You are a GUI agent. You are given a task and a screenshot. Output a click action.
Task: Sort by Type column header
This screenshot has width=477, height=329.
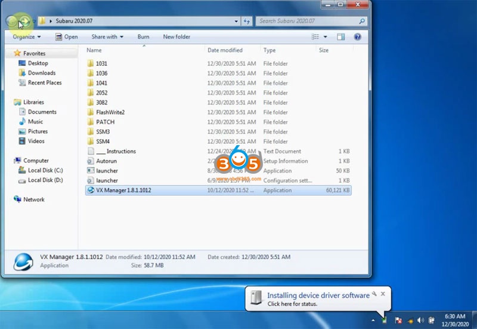point(270,50)
